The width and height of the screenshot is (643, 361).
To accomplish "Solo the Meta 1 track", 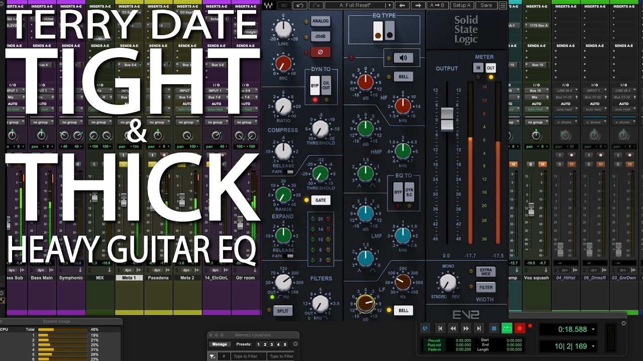I will pos(124,164).
